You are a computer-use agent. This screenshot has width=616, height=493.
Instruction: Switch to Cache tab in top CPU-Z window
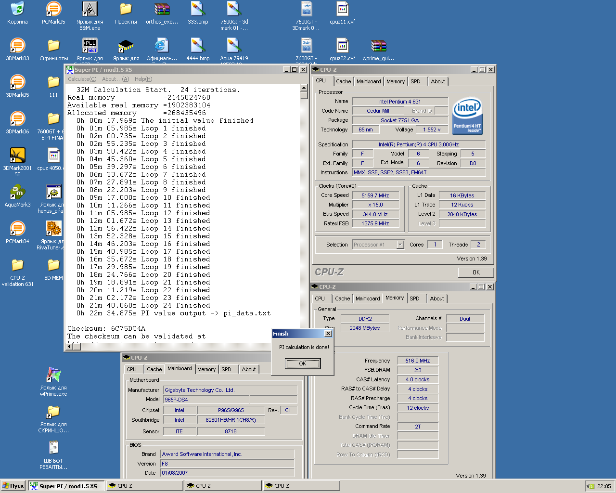(x=344, y=81)
